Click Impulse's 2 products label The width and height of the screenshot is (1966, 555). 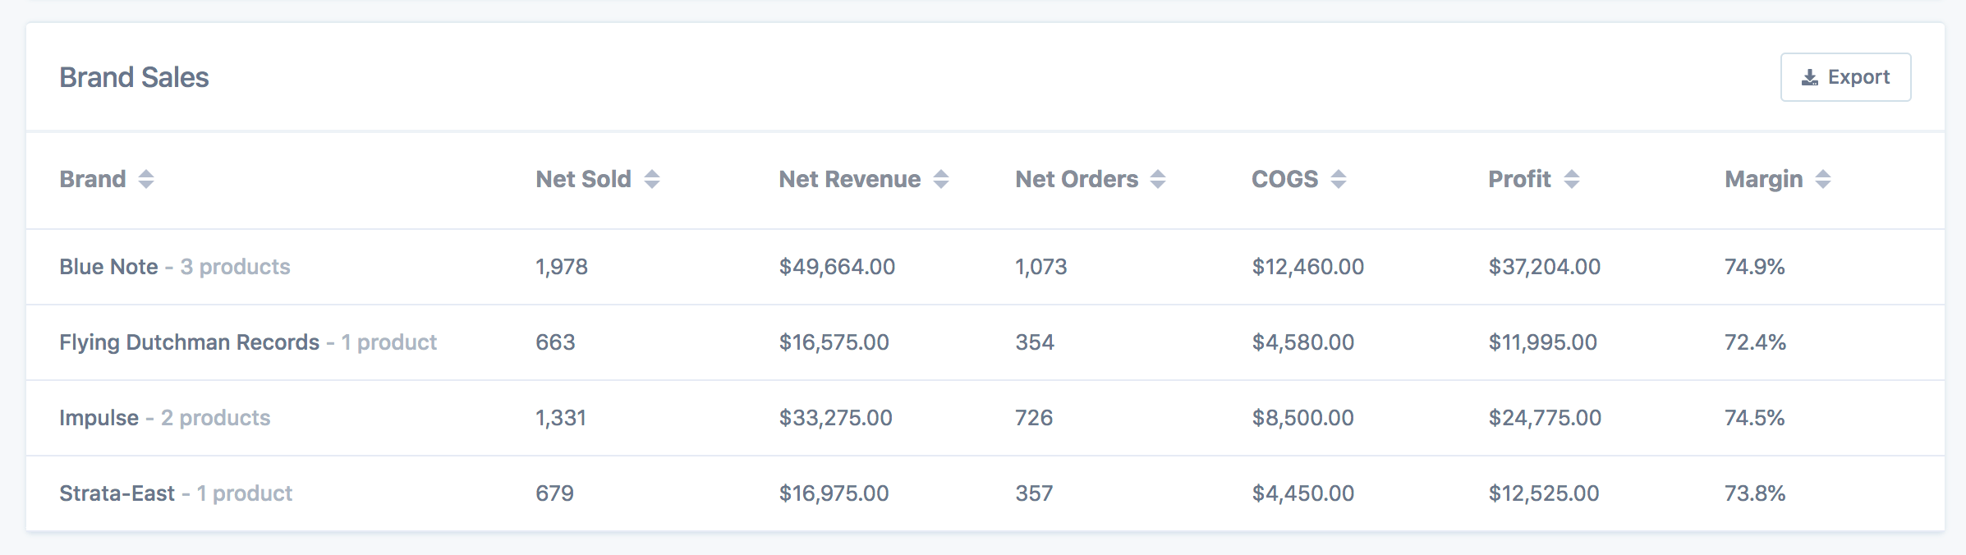[215, 418]
